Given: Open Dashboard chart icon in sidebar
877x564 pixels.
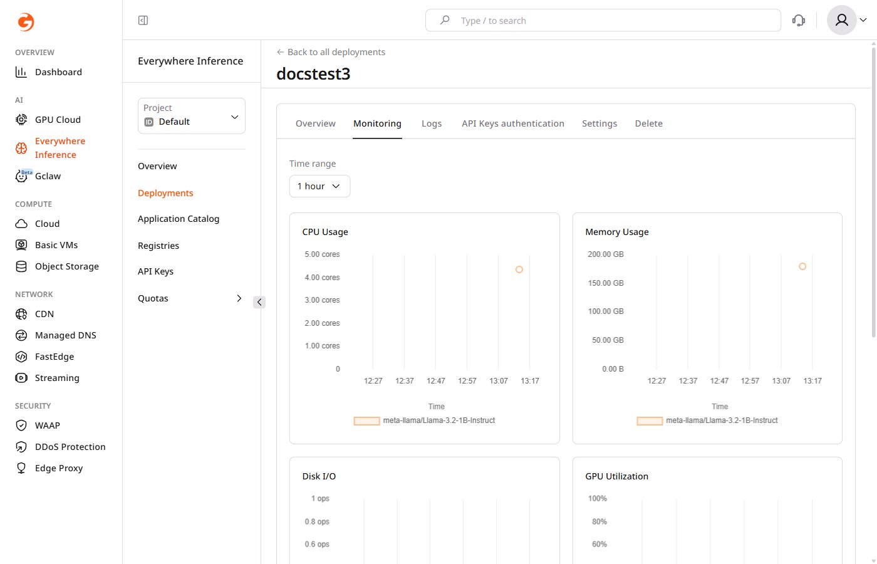Looking at the screenshot, I should click(x=21, y=72).
